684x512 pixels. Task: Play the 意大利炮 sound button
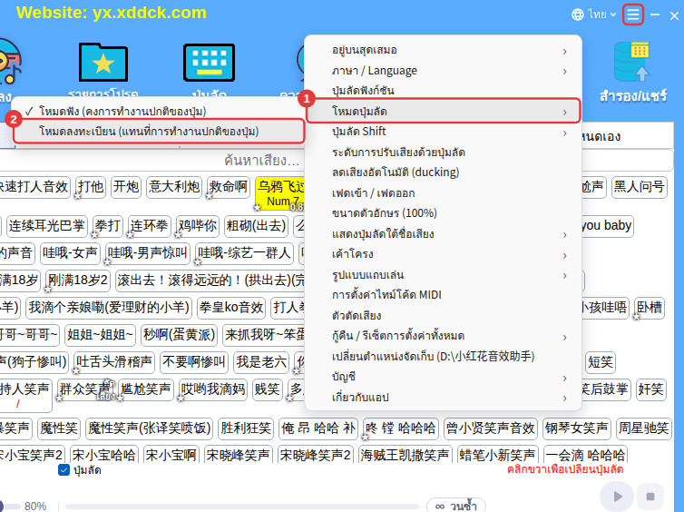pos(174,187)
